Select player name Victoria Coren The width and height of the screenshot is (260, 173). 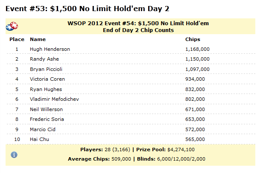point(47,79)
